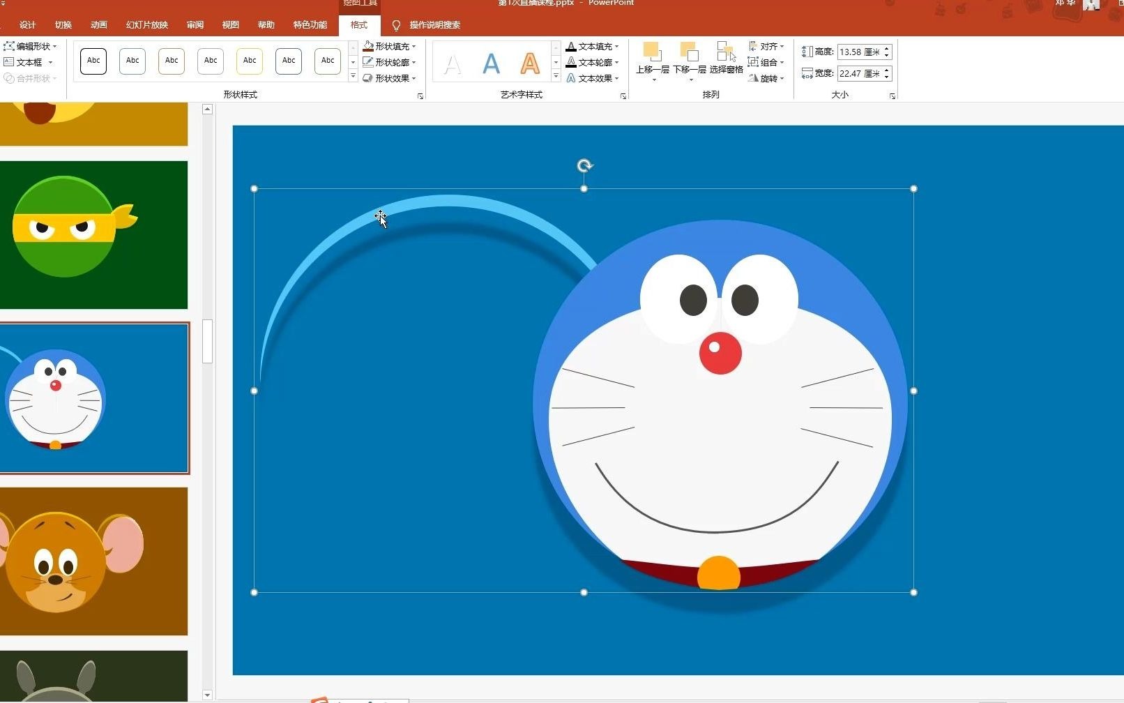Apply the orange WordArt style A

[x=530, y=64]
